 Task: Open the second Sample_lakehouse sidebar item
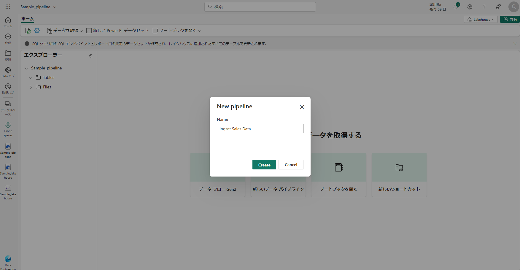pos(8,192)
